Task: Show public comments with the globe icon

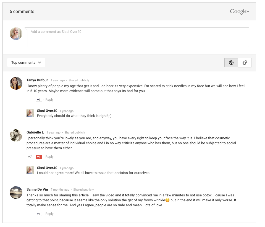Action: coord(231,63)
